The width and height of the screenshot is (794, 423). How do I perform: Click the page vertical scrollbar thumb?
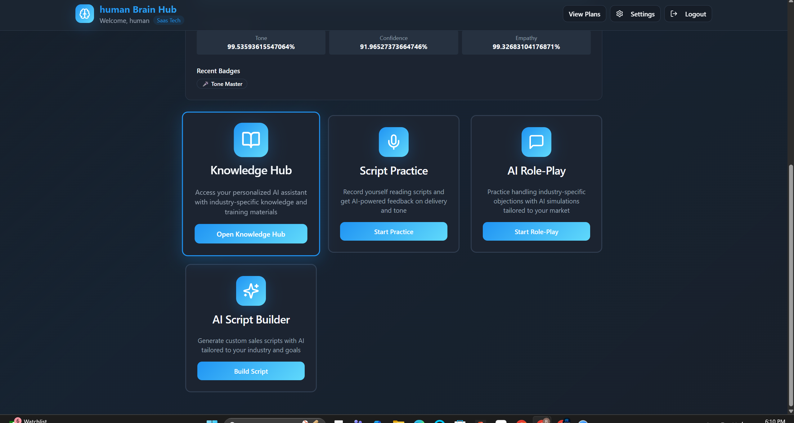point(791,285)
